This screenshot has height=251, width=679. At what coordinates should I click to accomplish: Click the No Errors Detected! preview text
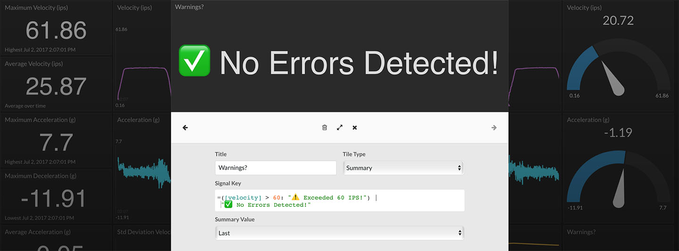click(359, 63)
